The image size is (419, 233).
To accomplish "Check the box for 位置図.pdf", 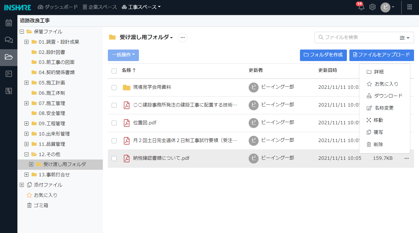I will click(114, 123).
